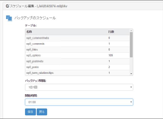Click the スケジュール編集 header title
The width and height of the screenshot is (163, 119).
point(23,6)
